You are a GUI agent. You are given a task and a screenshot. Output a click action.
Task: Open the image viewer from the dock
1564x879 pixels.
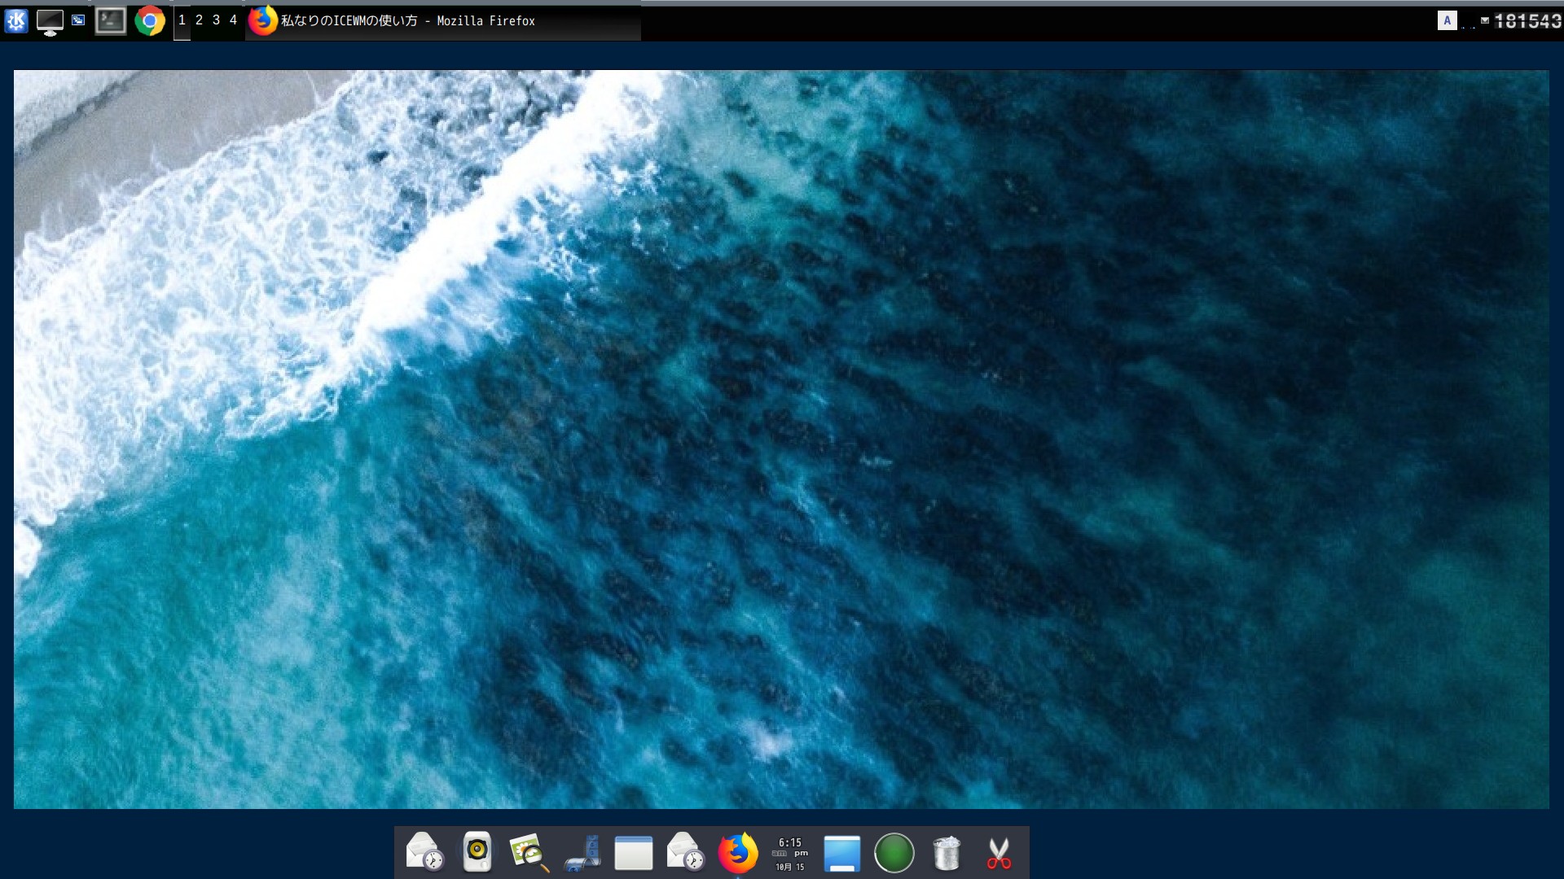click(x=528, y=853)
